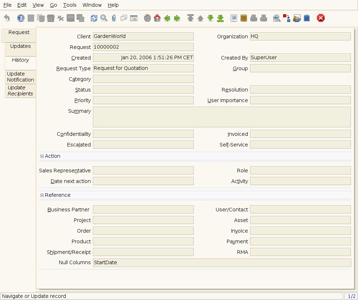Select the Update Notification tab
This screenshot has width=358, height=300.
(20, 77)
